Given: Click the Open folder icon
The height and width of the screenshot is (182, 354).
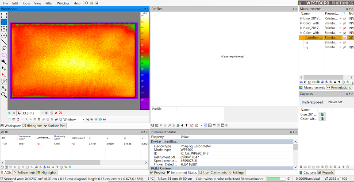Looking at the screenshot, I should tap(92, 3).
